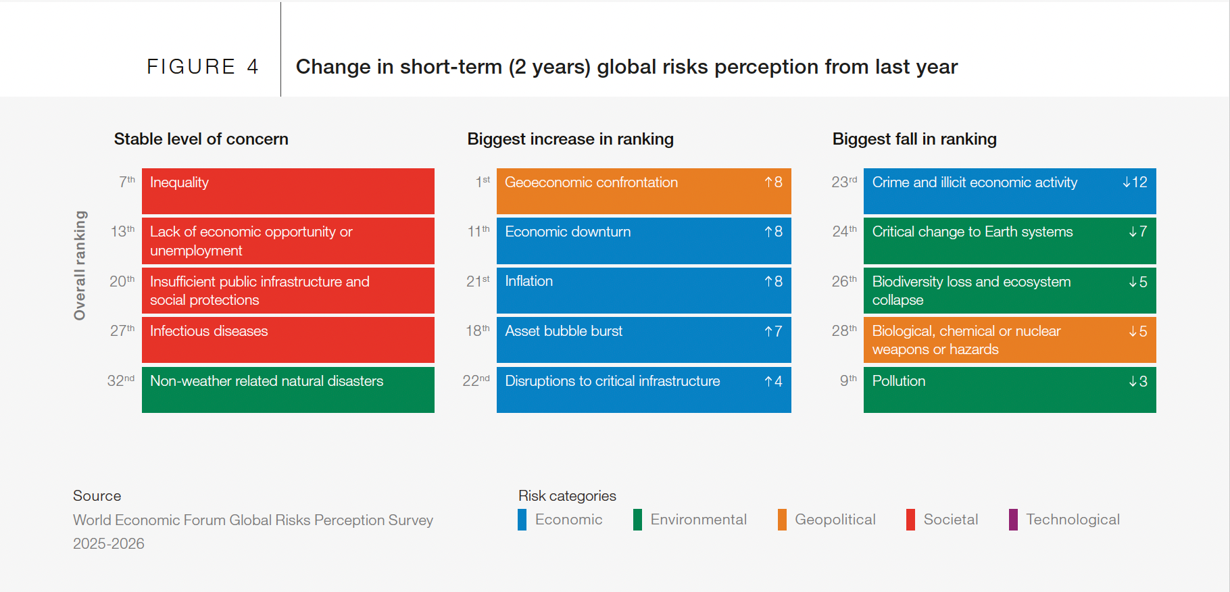Click the Biodiversity loss and ecosystem collapse bar
Screen dimensions: 1230x592
(x=1010, y=291)
